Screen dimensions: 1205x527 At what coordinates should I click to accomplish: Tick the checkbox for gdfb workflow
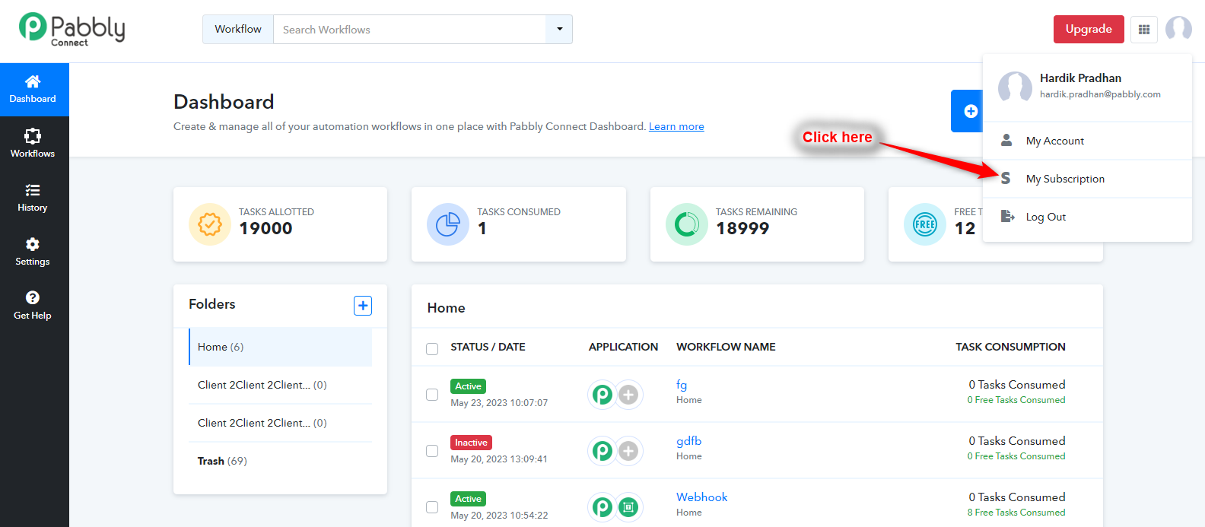pos(432,451)
